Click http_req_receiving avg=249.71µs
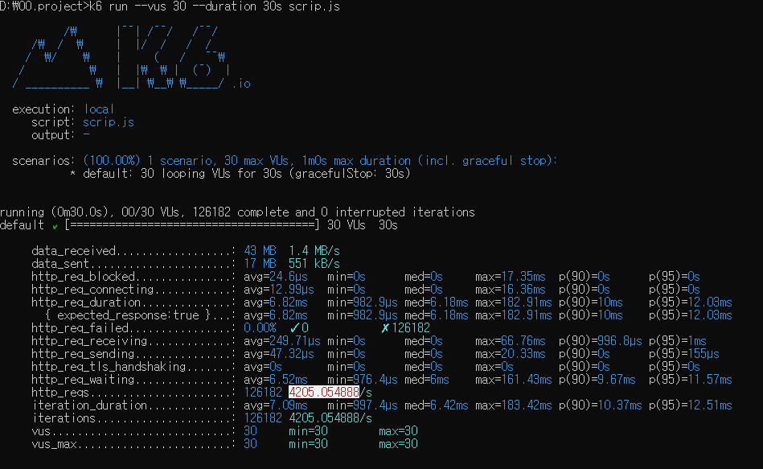 (x=281, y=341)
